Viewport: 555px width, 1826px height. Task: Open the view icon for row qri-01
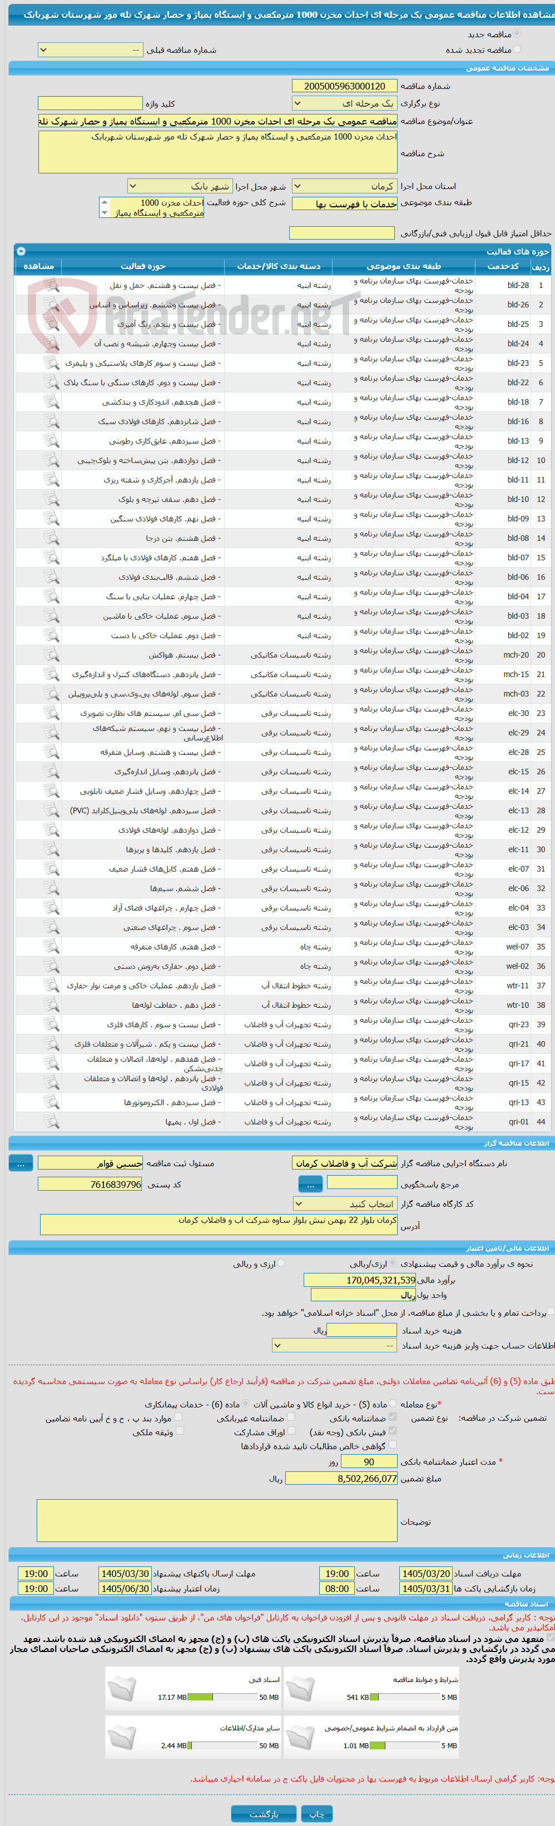coord(51,1121)
